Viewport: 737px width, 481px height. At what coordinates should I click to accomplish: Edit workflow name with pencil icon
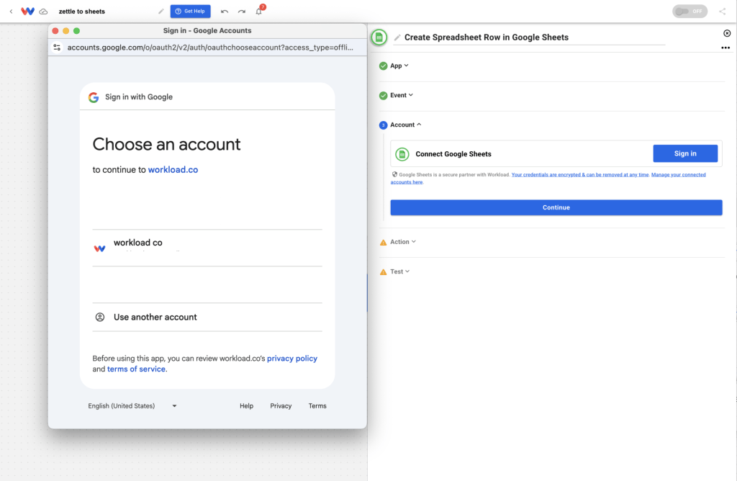click(160, 12)
